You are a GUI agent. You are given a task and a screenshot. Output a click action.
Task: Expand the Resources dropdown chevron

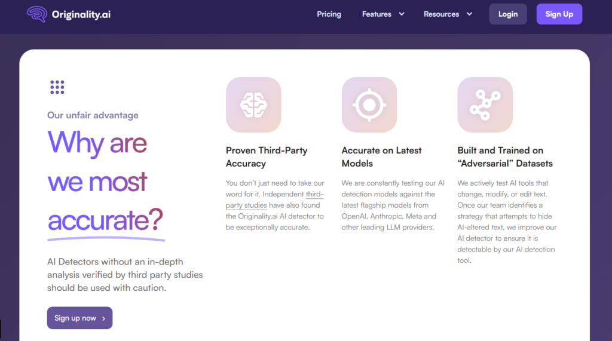tap(470, 14)
